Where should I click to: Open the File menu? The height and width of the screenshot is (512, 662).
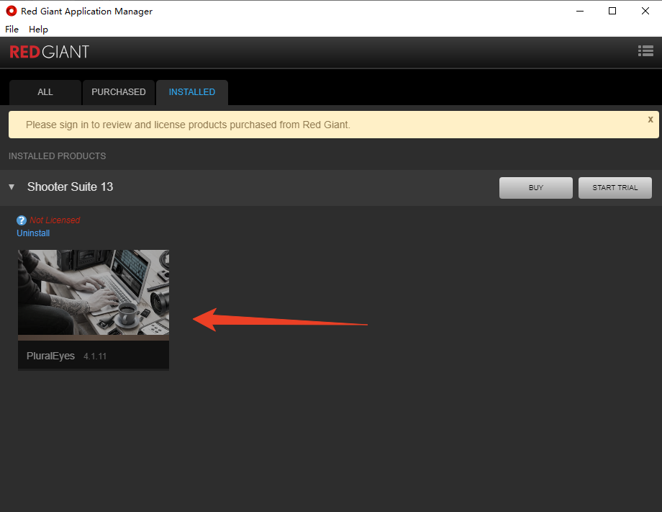tap(12, 29)
